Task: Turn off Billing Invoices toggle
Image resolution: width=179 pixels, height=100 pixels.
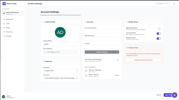Action: 158,39
